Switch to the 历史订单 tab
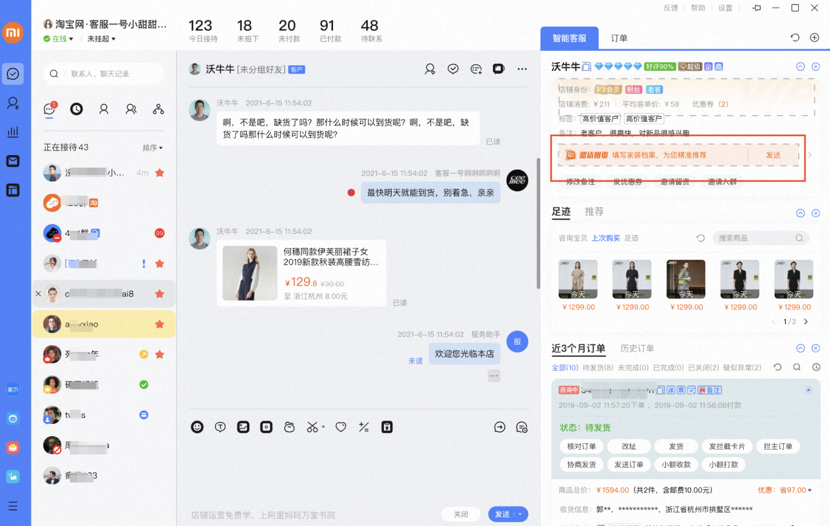This screenshot has width=830, height=526. click(x=637, y=348)
